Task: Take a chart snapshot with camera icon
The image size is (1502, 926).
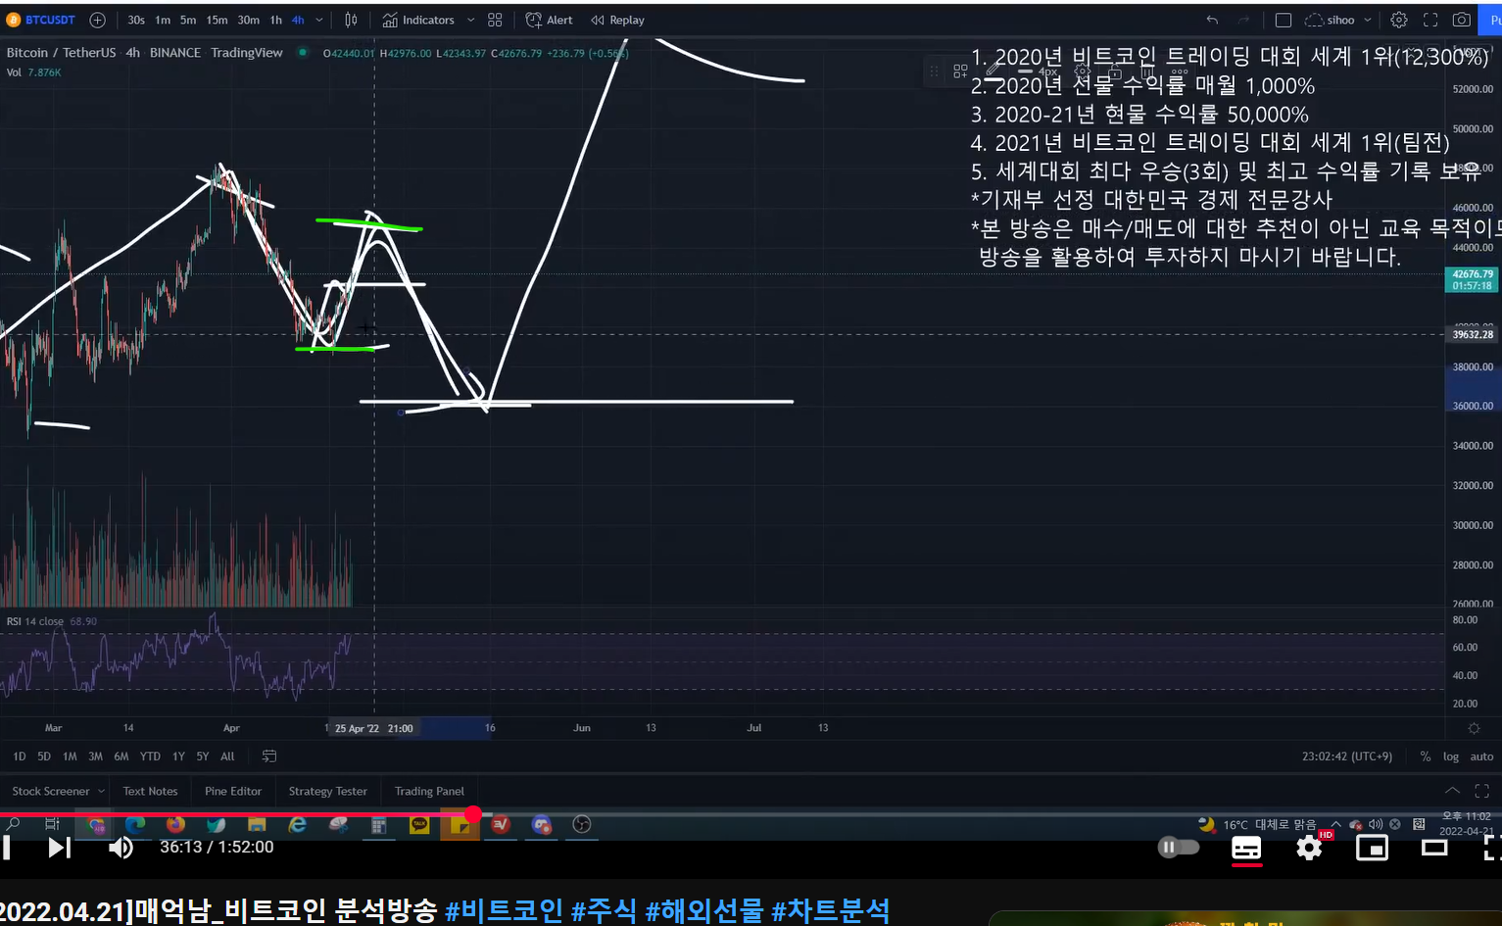Action: pos(1462,20)
